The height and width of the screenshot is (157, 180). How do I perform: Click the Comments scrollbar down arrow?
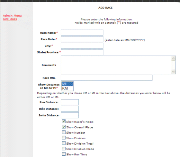pyautogui.click(x=173, y=72)
